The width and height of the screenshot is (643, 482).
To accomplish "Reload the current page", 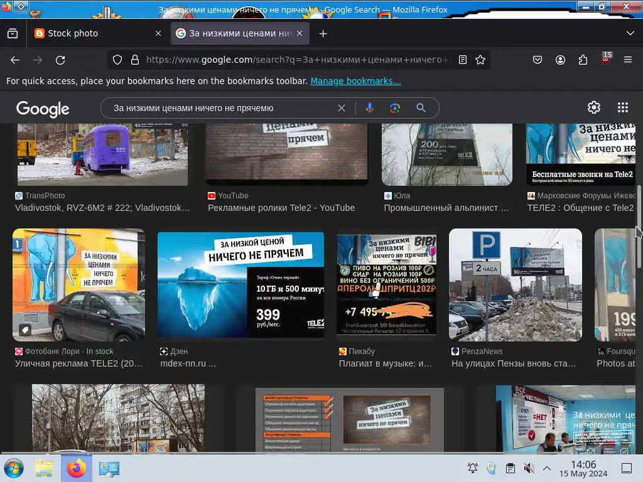I will 60,60.
